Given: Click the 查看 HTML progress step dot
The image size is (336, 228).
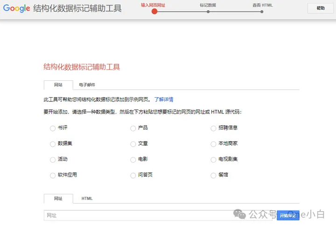Looking at the screenshot, I should click(262, 12).
